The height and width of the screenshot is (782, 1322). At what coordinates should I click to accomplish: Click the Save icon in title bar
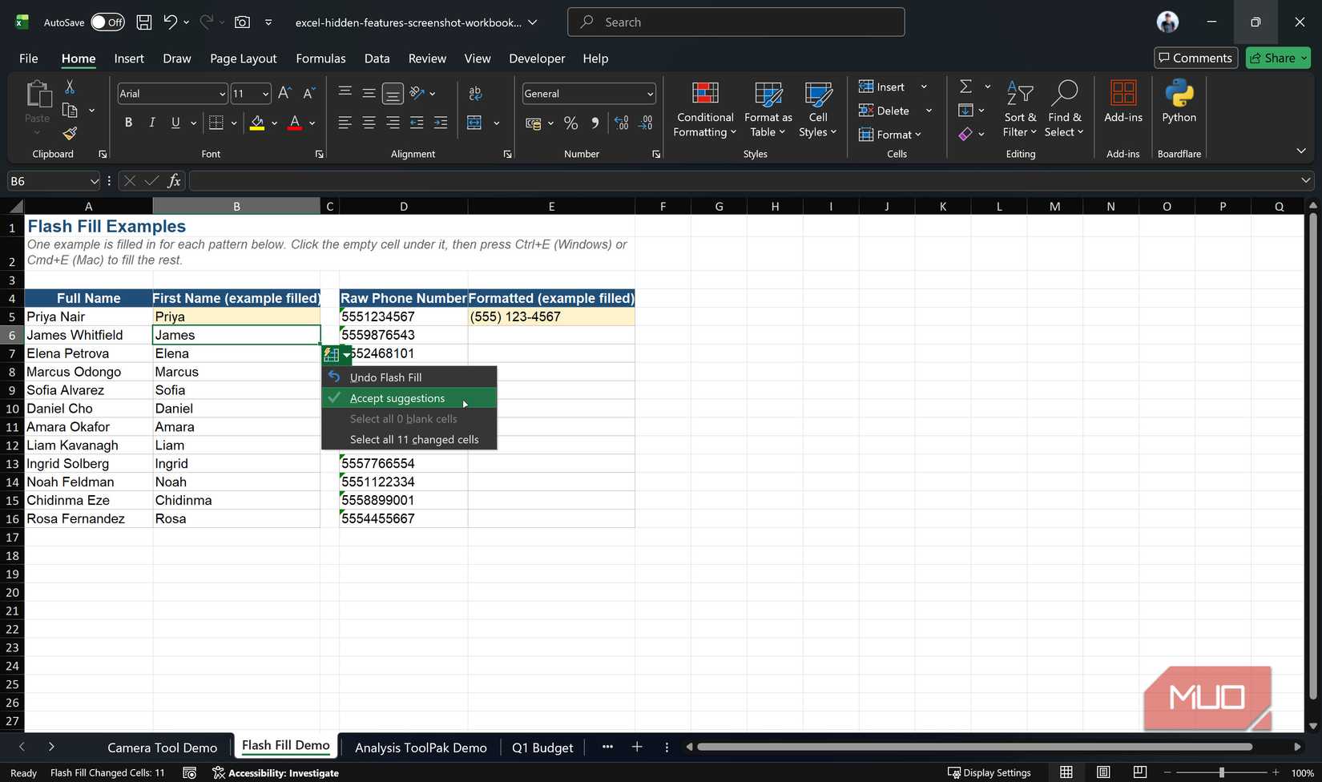144,22
